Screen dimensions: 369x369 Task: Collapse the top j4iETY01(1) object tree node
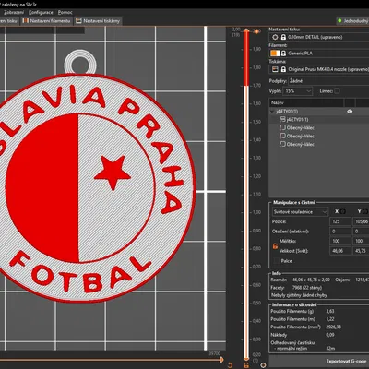[x=272, y=112]
